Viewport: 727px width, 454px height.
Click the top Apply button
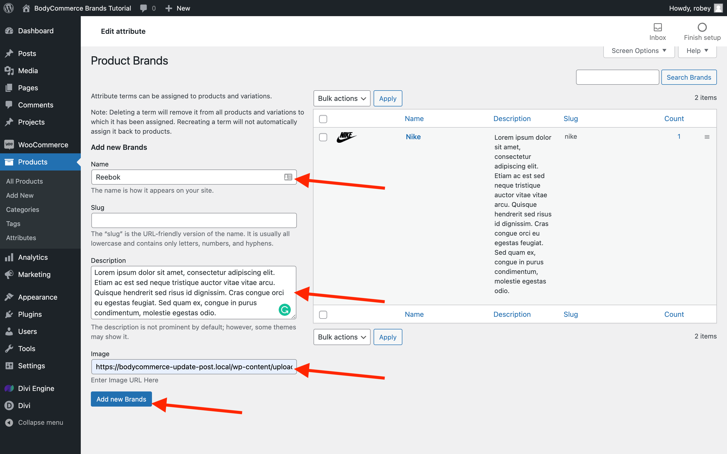click(x=388, y=98)
